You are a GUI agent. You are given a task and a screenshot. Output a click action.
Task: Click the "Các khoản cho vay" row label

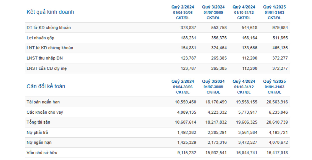pyautogui.click(x=45, y=112)
